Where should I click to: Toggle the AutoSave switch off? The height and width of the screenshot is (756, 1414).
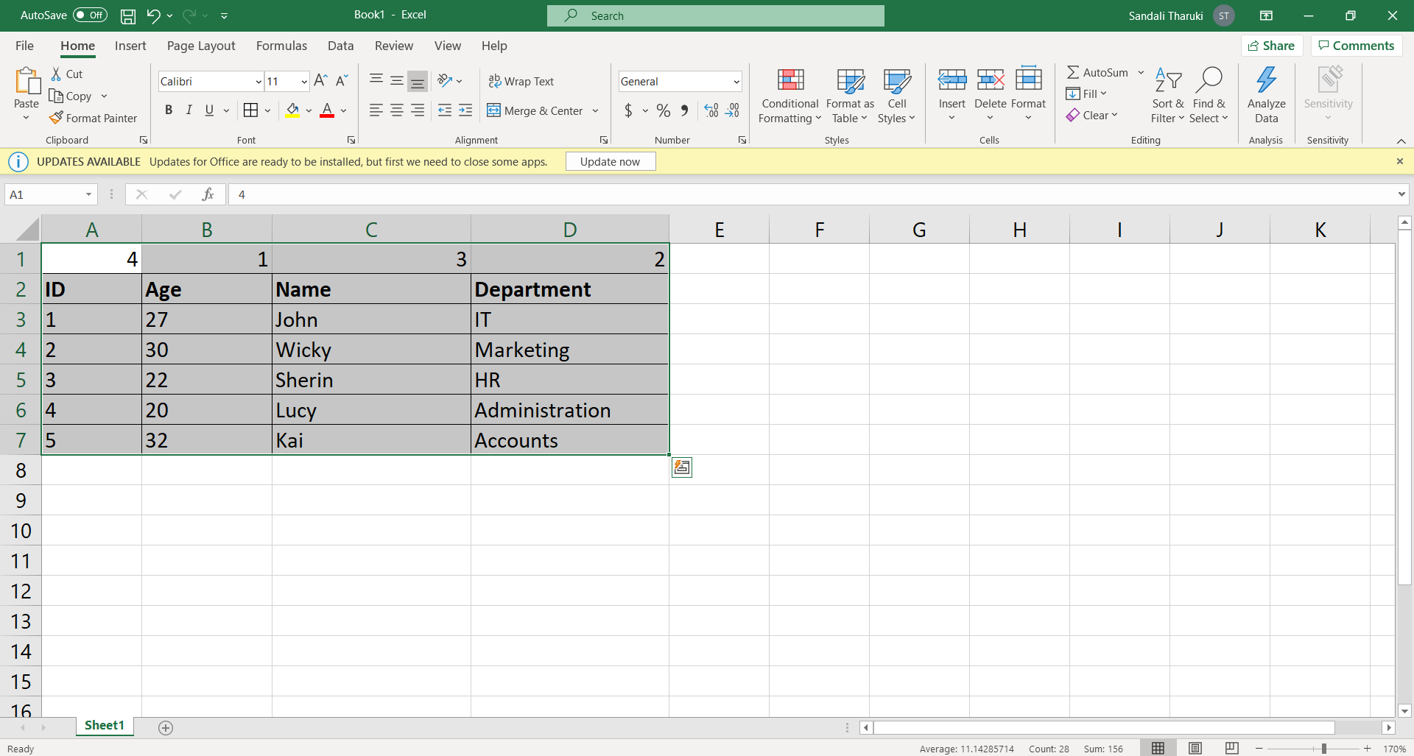(x=88, y=15)
